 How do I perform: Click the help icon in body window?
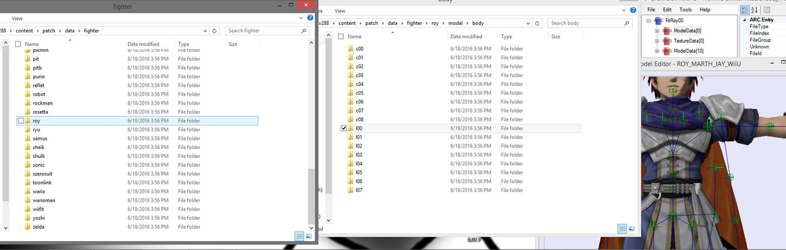(633, 10)
